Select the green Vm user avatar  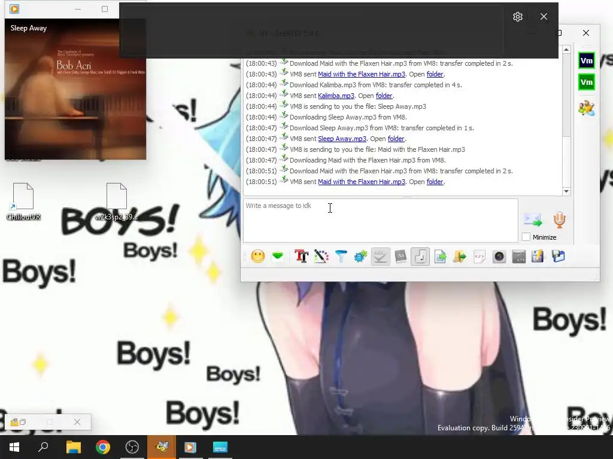tap(587, 82)
